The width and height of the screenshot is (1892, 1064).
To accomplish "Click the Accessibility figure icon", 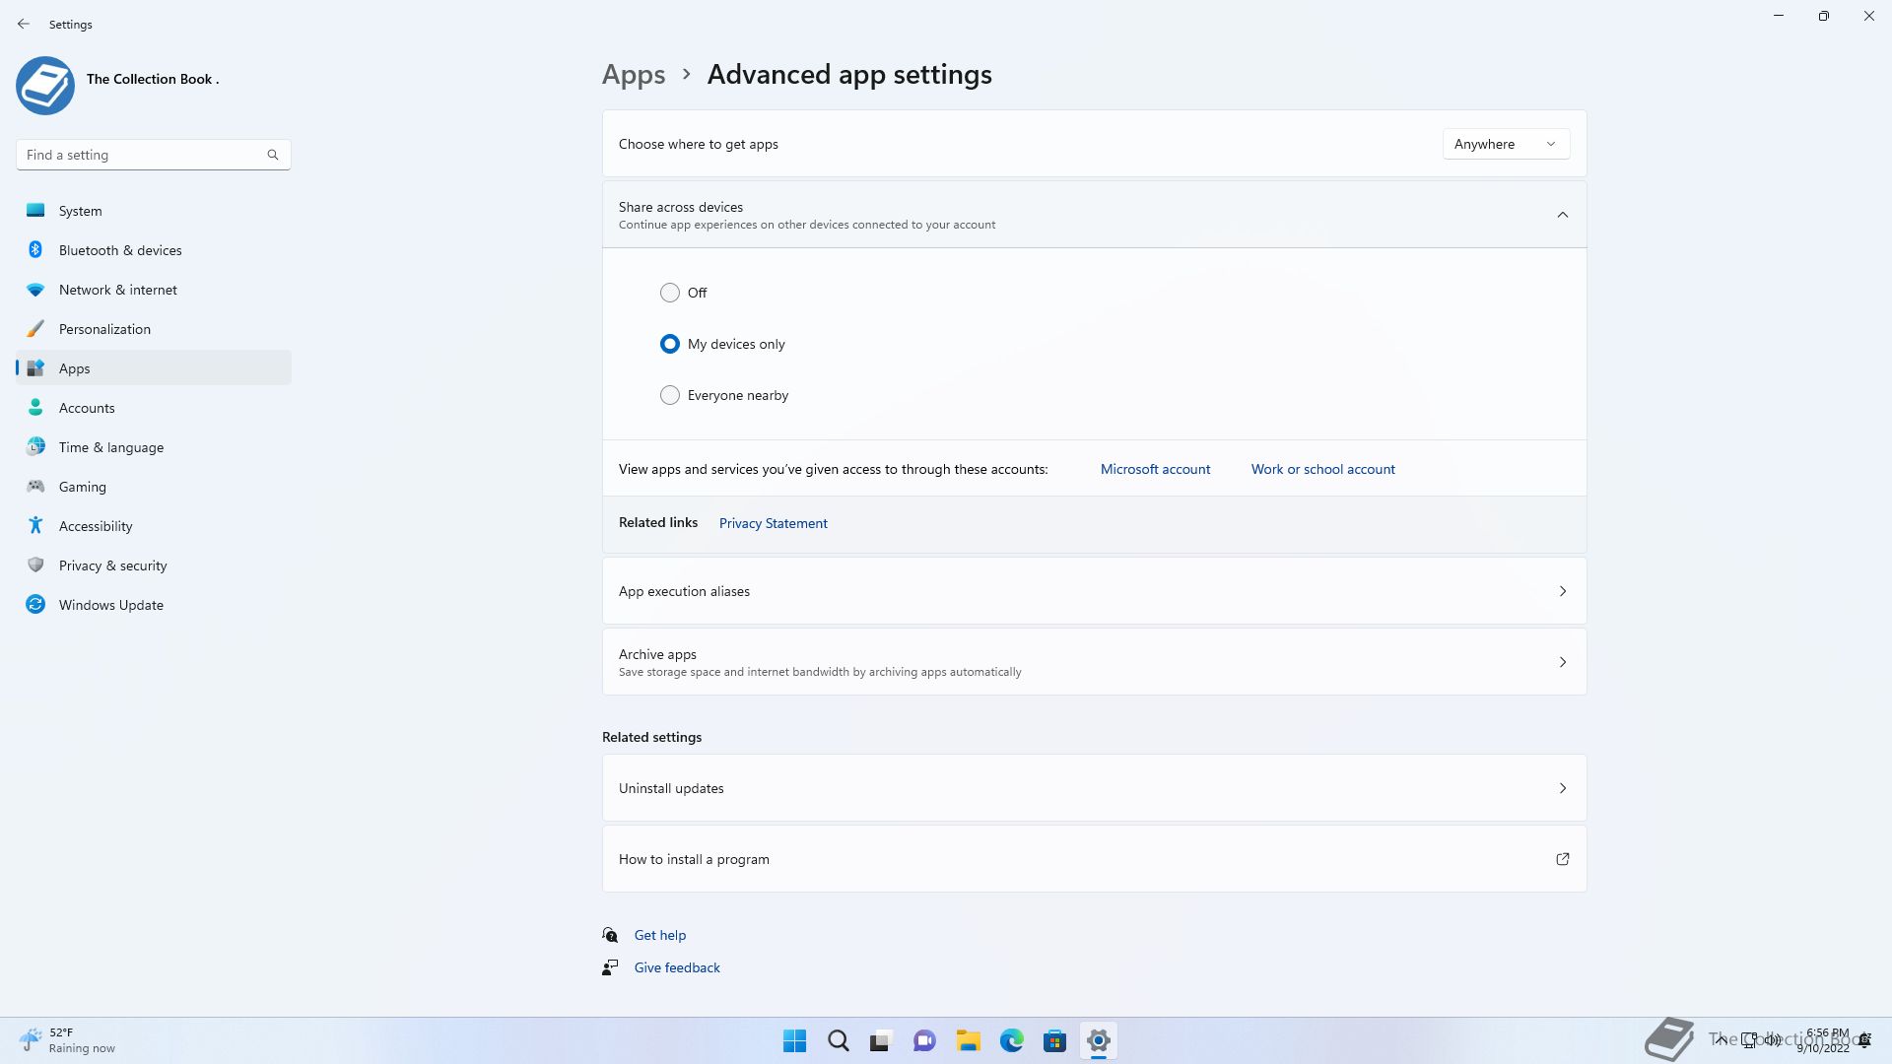I will [x=35, y=526].
